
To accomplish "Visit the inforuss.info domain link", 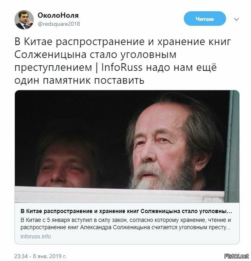I will tap(35, 236).
